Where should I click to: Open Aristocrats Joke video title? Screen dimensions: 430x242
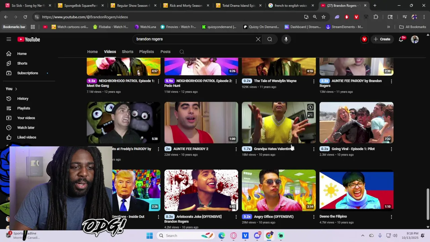[x=198, y=219]
